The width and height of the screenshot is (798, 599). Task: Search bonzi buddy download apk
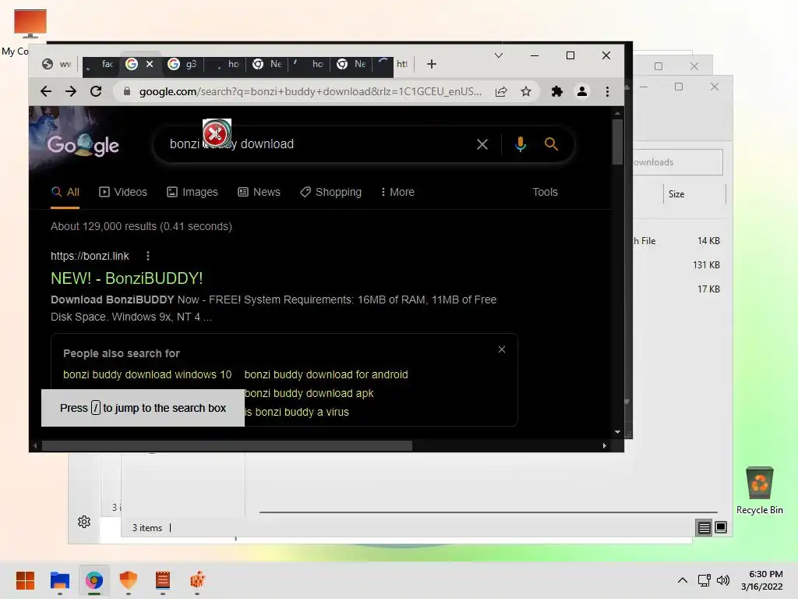click(x=309, y=393)
